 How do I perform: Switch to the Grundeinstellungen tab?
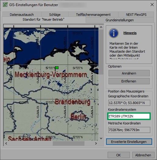[x=120, y=20]
